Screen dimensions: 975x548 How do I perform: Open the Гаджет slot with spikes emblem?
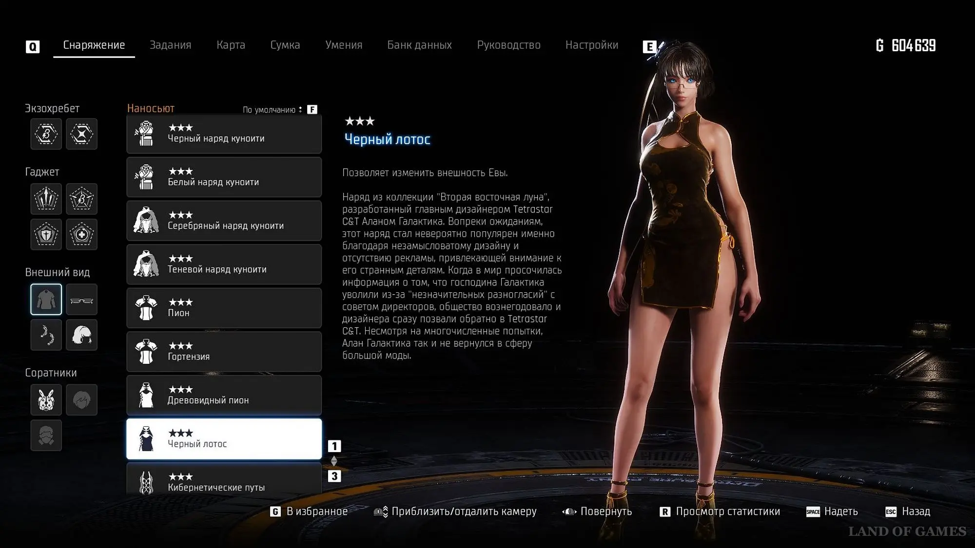[46, 199]
